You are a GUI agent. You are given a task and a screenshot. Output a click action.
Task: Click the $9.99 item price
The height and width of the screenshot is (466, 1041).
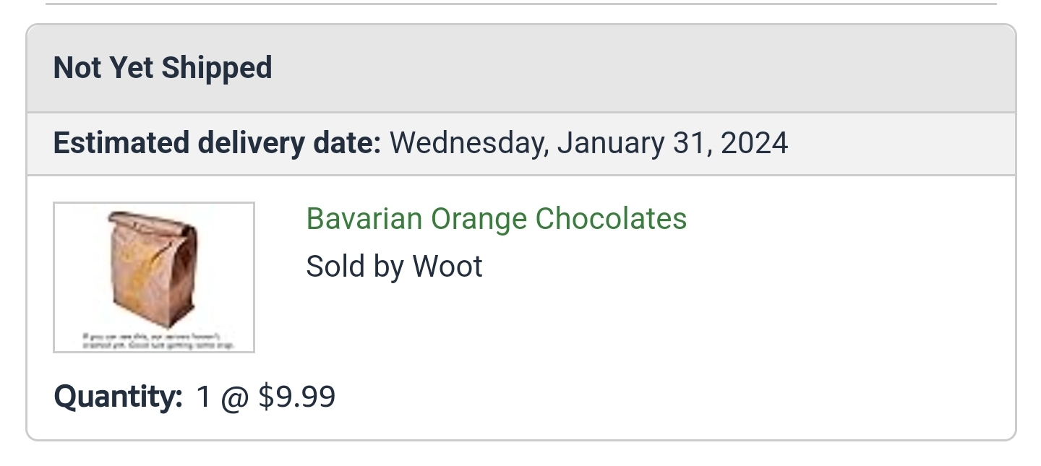click(296, 397)
